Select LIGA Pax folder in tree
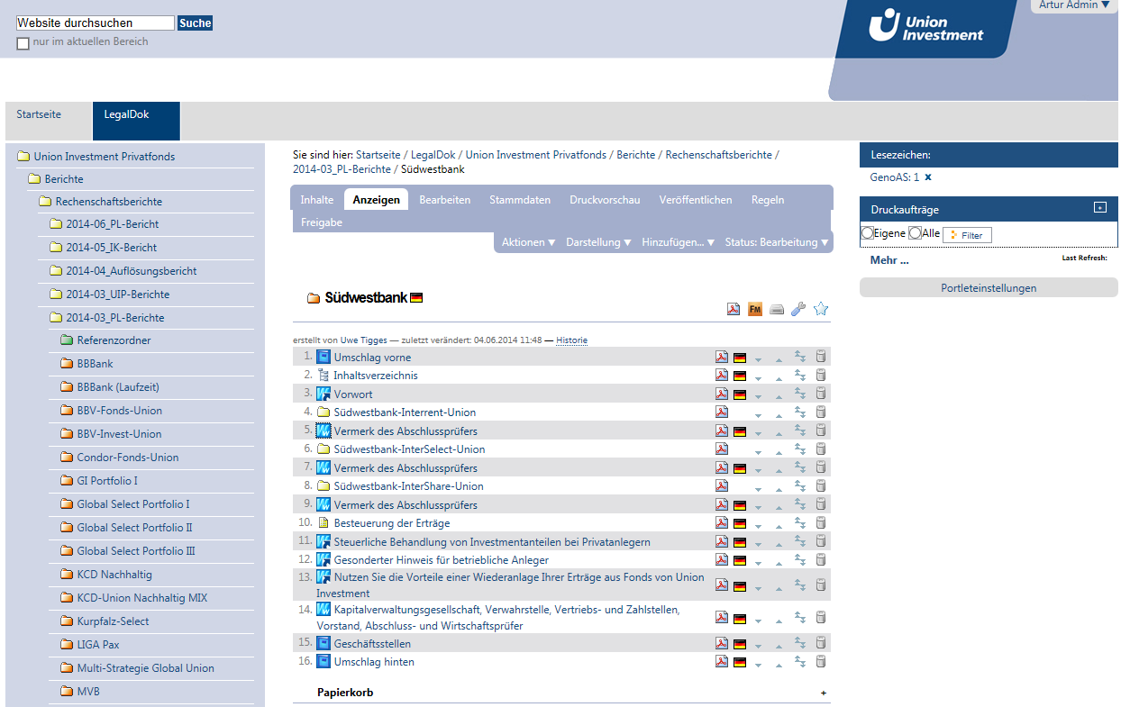The image size is (1121, 707). click(x=98, y=645)
